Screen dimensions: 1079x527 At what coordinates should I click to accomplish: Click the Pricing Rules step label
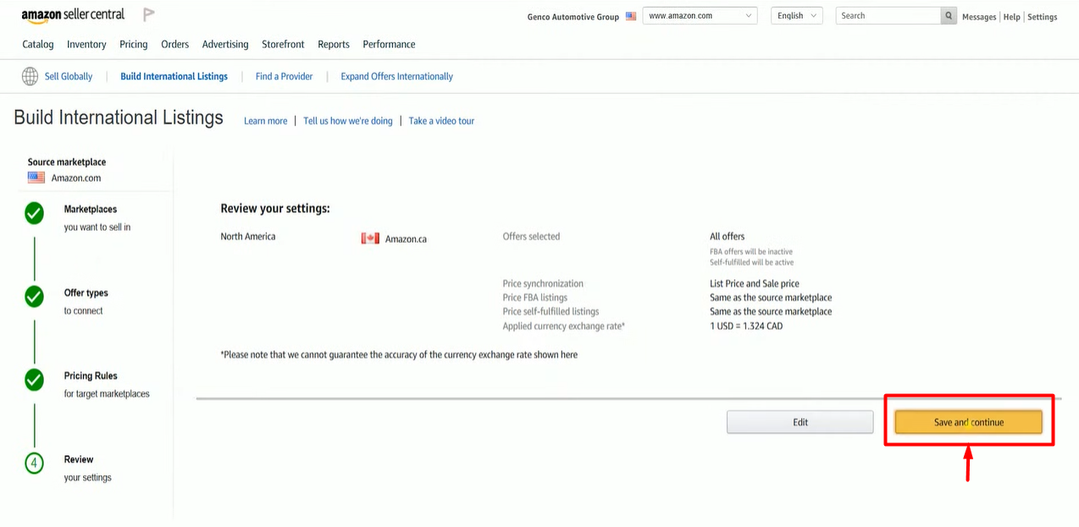[x=91, y=376]
